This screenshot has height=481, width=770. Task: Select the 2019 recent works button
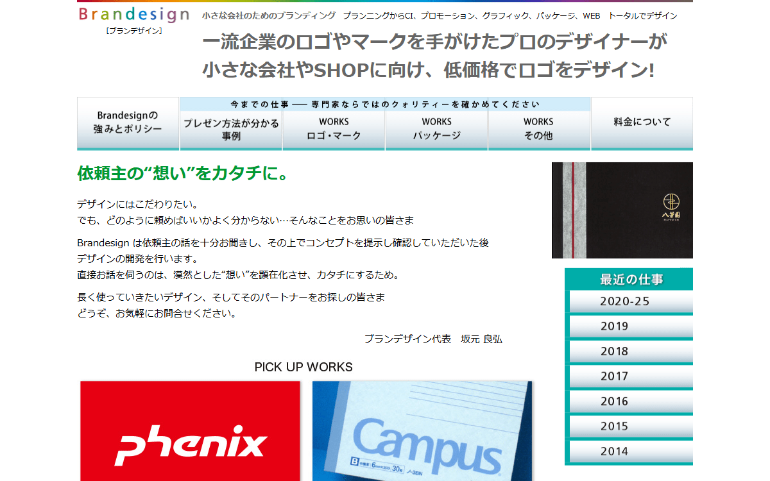pyautogui.click(x=629, y=326)
